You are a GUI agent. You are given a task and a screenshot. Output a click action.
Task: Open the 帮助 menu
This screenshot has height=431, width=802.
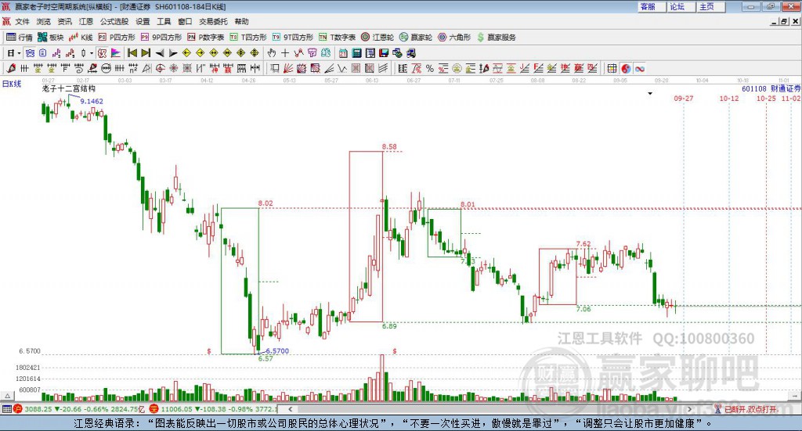tap(241, 21)
